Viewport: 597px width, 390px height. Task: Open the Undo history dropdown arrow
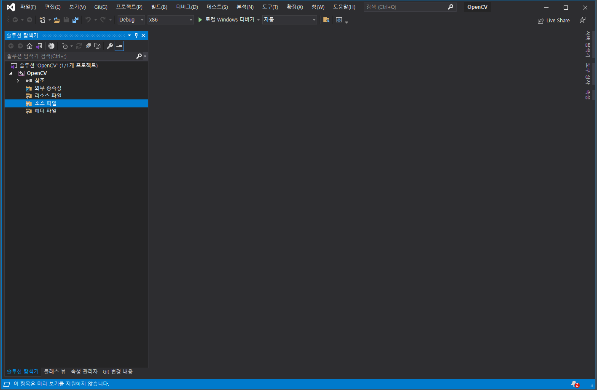(x=96, y=20)
